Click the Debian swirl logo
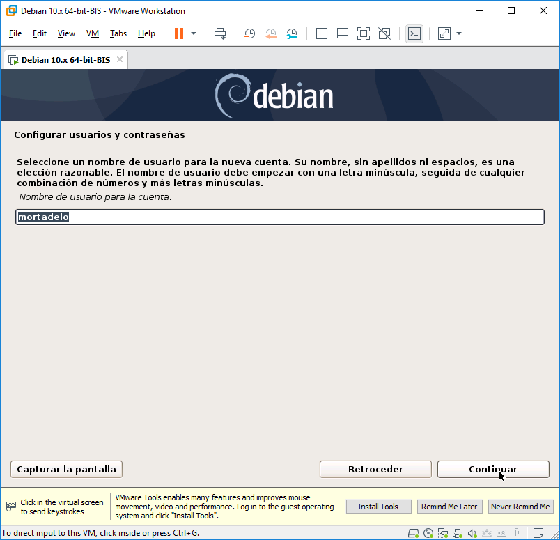 pyautogui.click(x=232, y=95)
